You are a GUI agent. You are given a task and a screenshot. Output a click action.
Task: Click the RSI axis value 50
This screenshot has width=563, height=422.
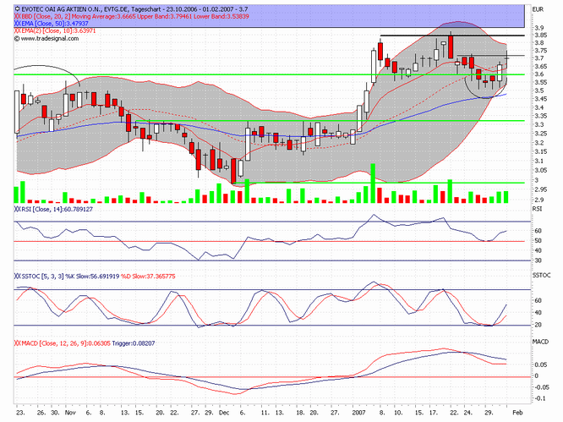pos(538,241)
